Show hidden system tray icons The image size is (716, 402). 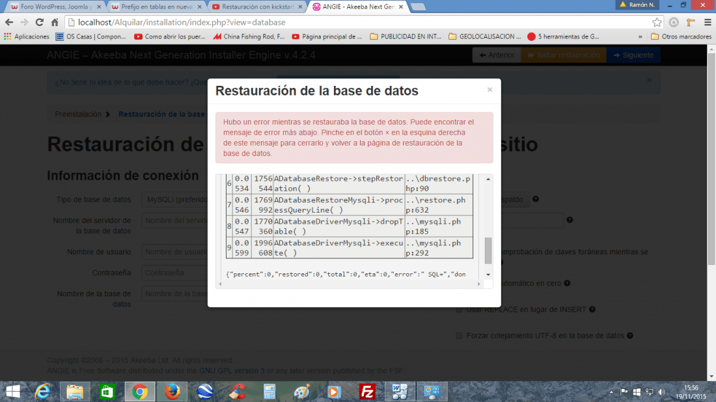pyautogui.click(x=611, y=392)
